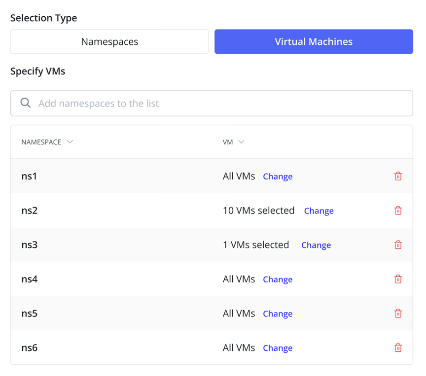Click the search magnifier icon
The image size is (426, 376).
click(x=26, y=103)
